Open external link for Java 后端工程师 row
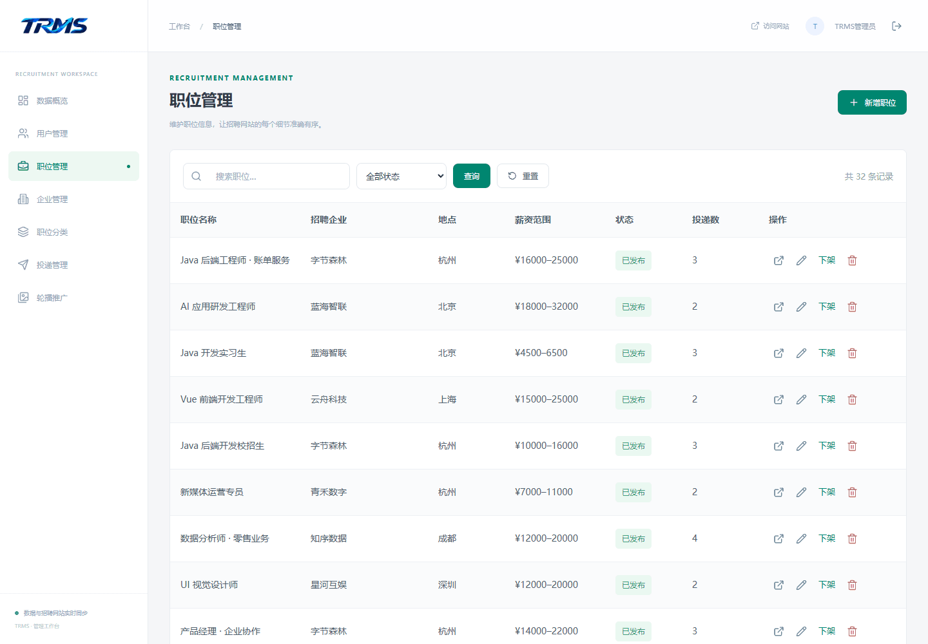 pyautogui.click(x=778, y=261)
